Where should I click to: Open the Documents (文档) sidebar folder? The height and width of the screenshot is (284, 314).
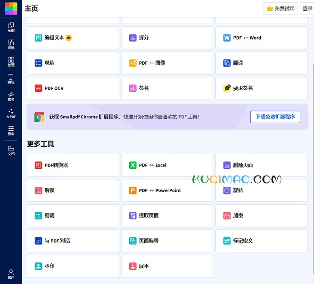pos(11,150)
